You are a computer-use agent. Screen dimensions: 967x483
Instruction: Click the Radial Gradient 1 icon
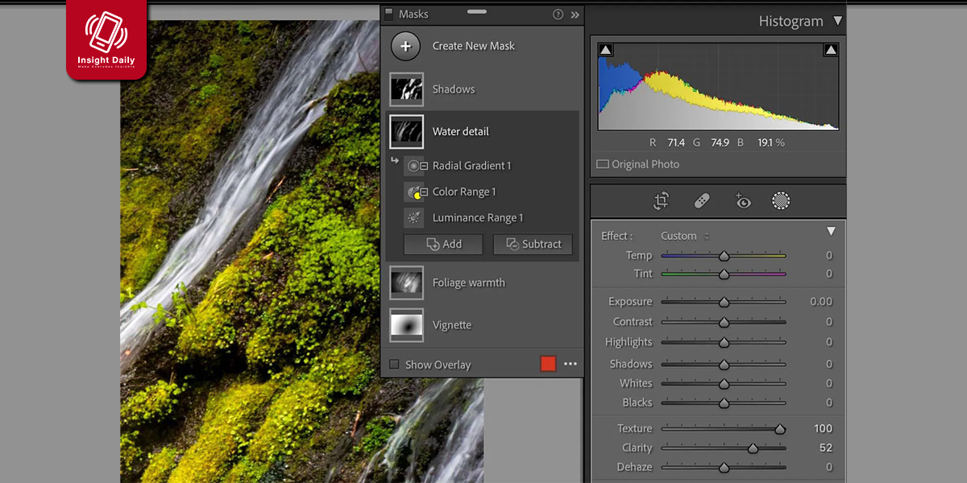[x=416, y=166]
